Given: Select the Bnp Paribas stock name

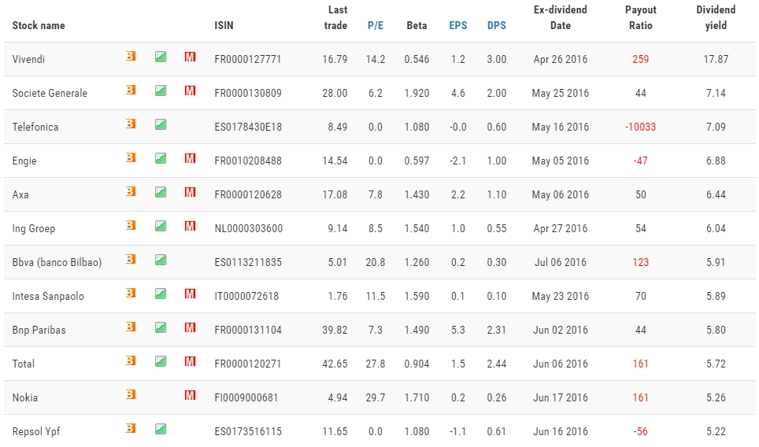Looking at the screenshot, I should tap(39, 331).
